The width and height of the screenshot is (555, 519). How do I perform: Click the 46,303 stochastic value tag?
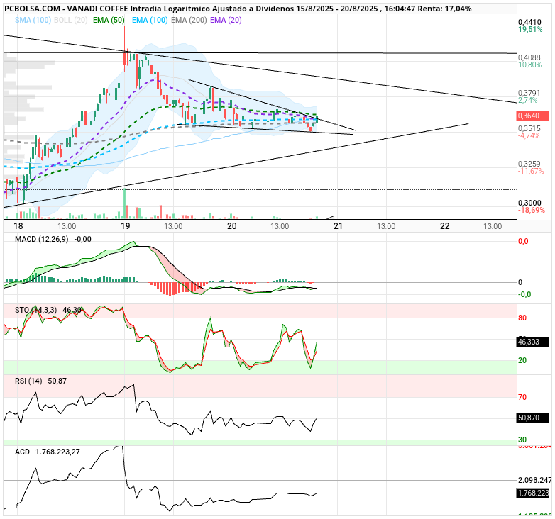click(x=533, y=342)
